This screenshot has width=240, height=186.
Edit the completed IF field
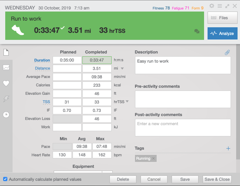(97, 110)
